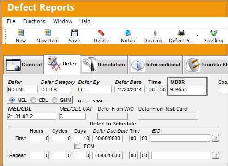Viewport: 228px width, 166px height.
Task: Switch to the General tab
Action: click(x=24, y=65)
